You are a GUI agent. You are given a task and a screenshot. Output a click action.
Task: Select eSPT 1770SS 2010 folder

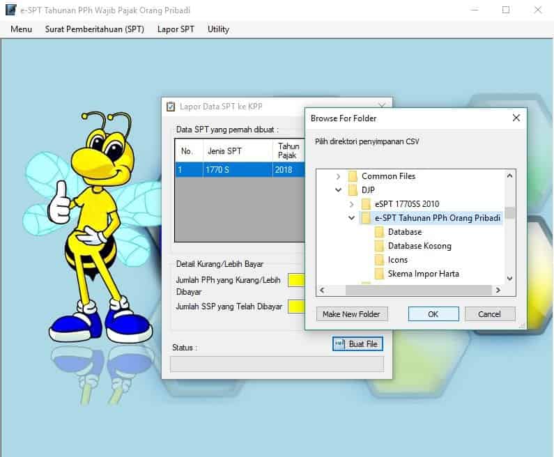point(407,204)
